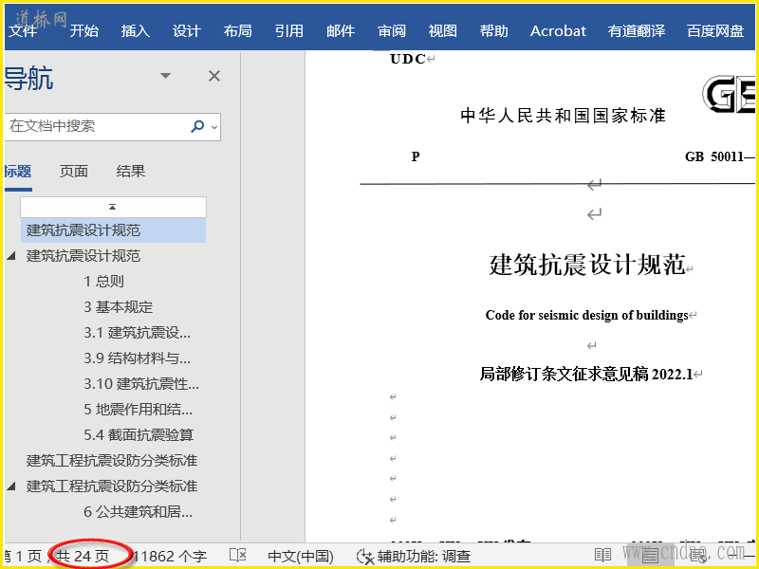The image size is (759, 569).
Task: Collapse the first 建筑抗震设计规范 heading tree
Action: tap(11, 256)
